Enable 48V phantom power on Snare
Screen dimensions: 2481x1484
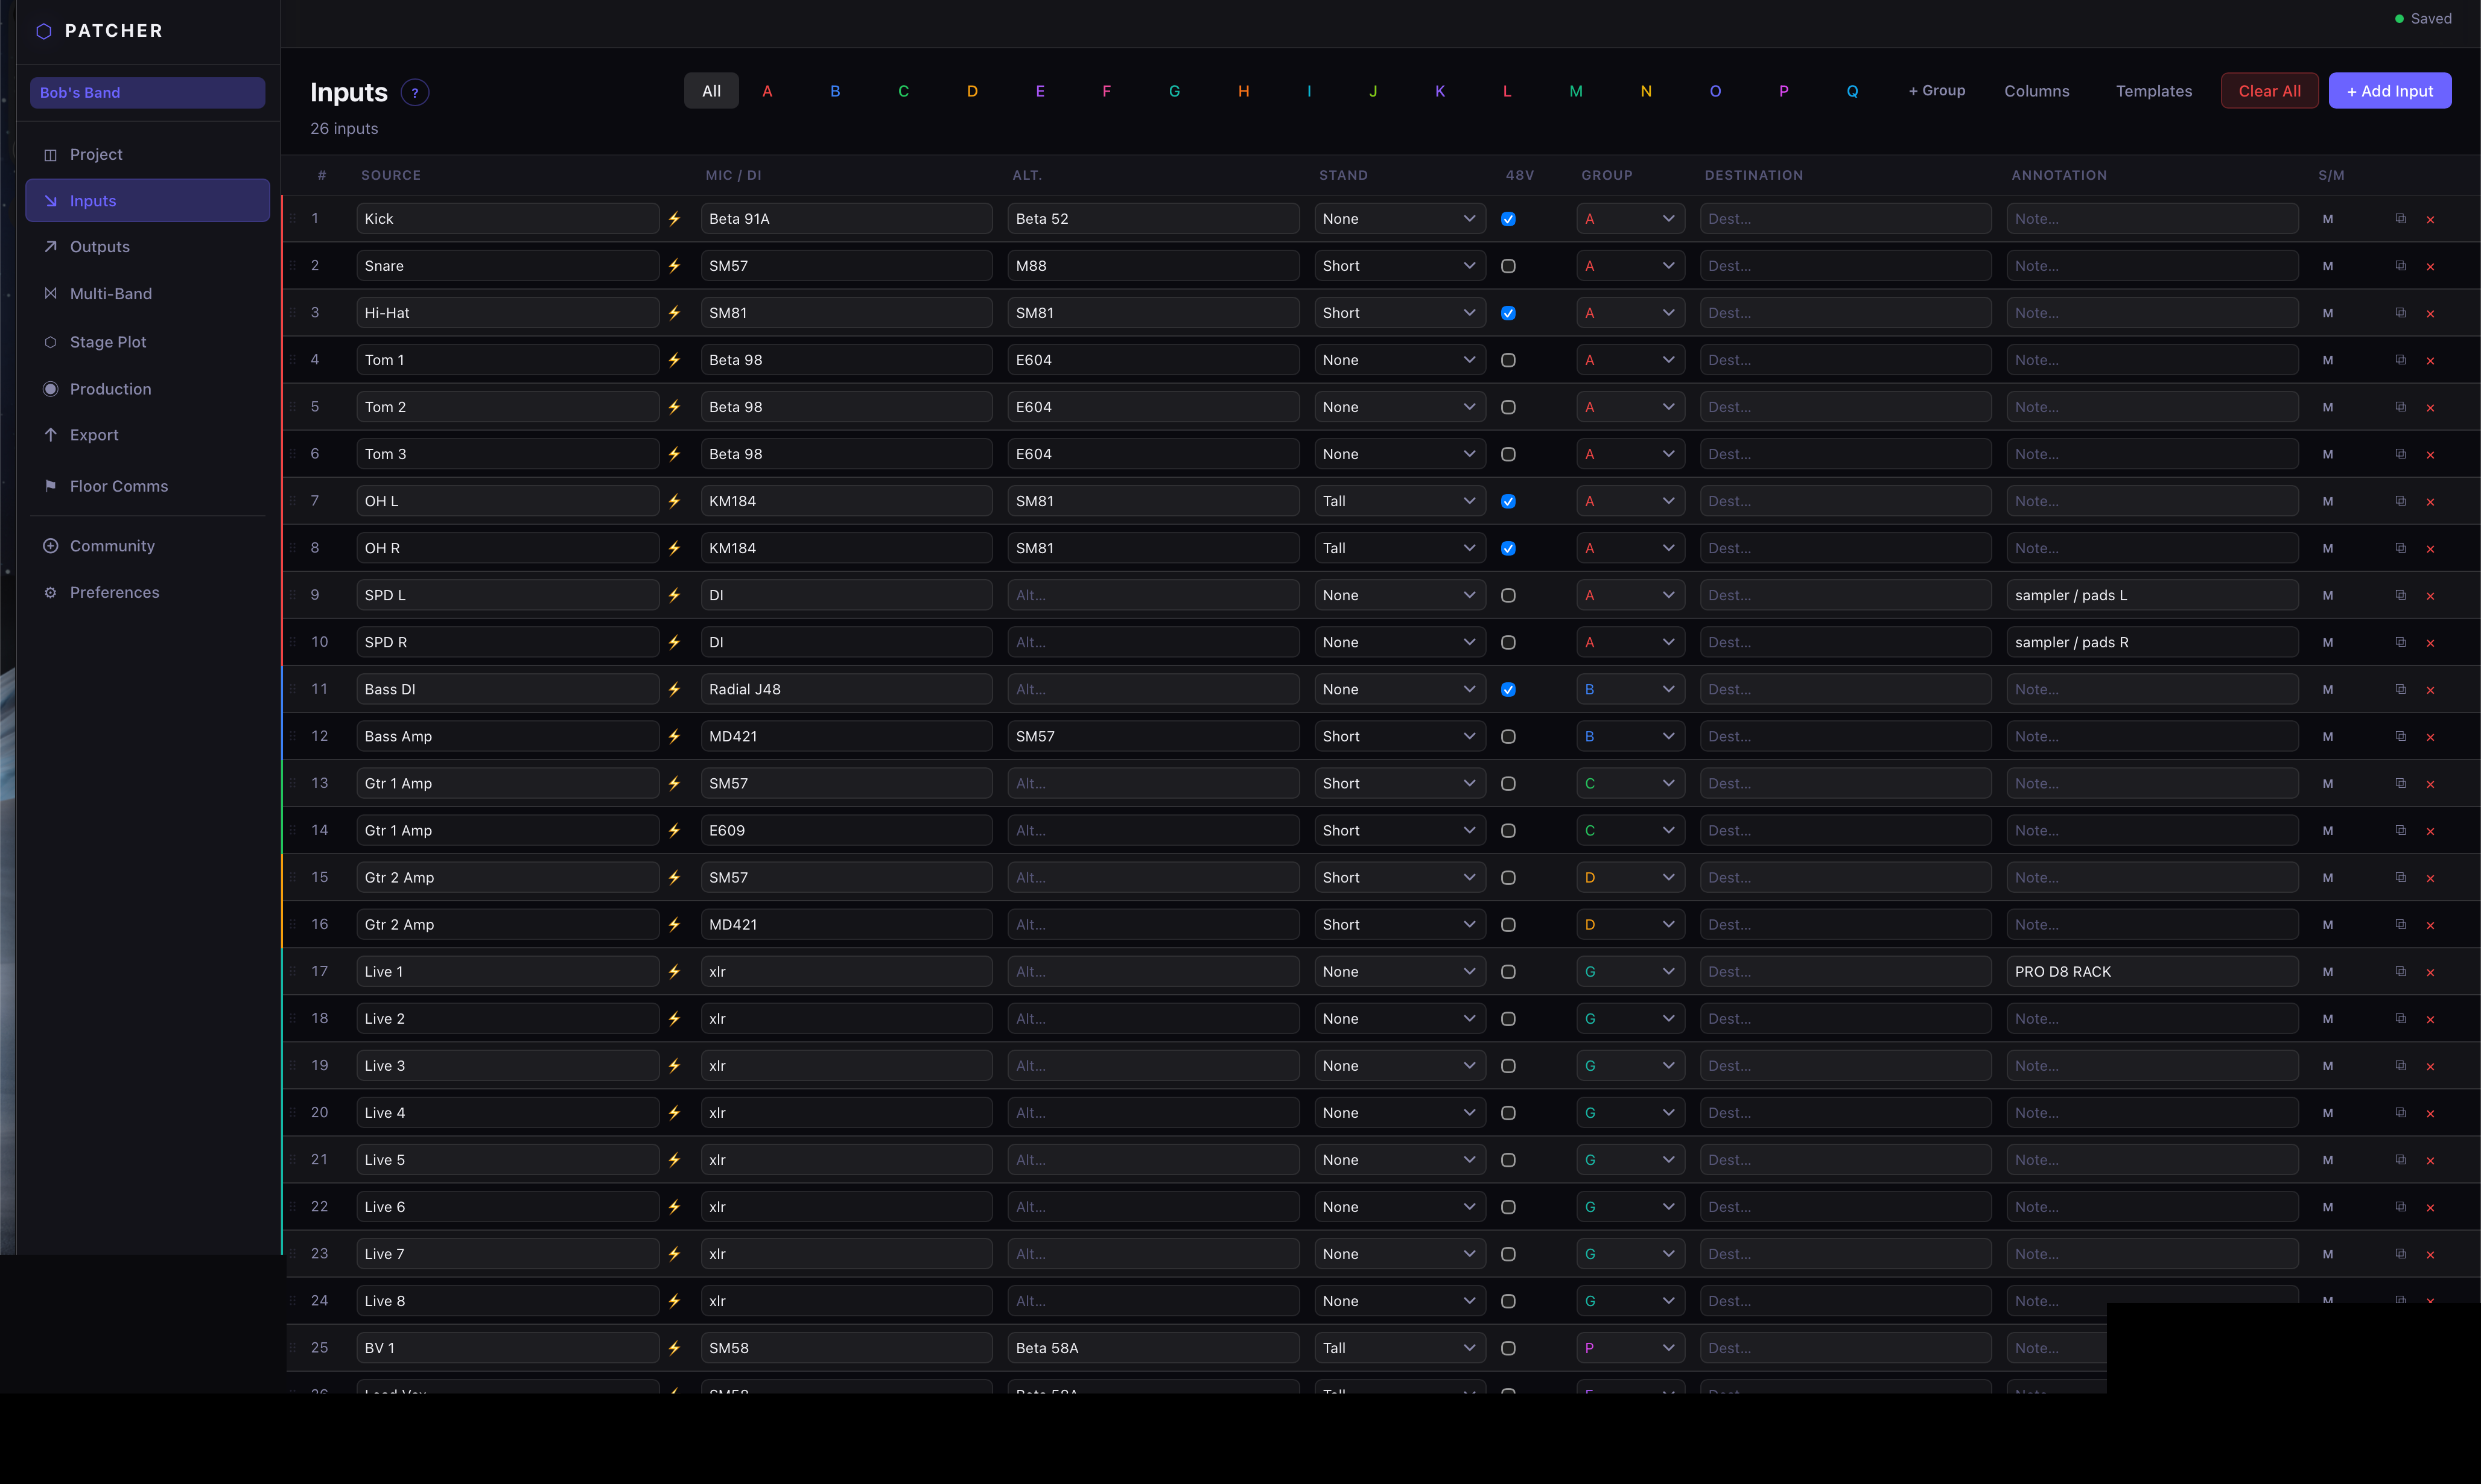(1508, 266)
